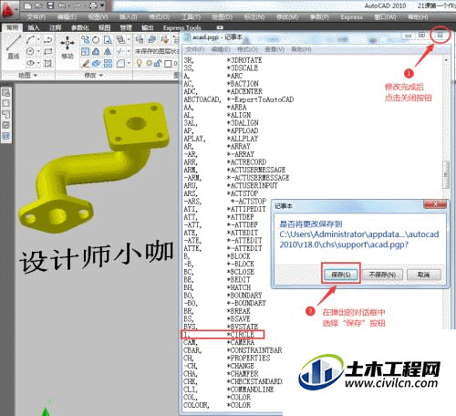This screenshot has width=456, height=416.
Task: Open Trim tool dropdown arrow
Action: click(x=129, y=51)
